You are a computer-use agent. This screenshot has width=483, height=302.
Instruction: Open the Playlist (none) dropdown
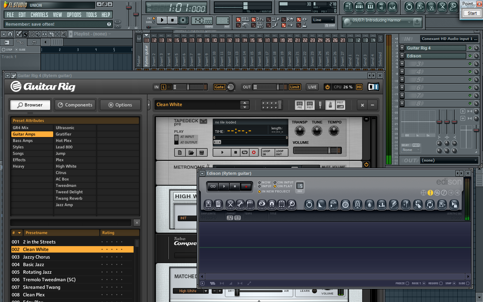[x=92, y=34]
